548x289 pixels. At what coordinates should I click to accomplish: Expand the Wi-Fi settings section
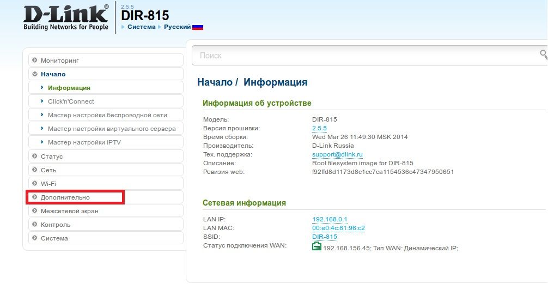point(48,184)
